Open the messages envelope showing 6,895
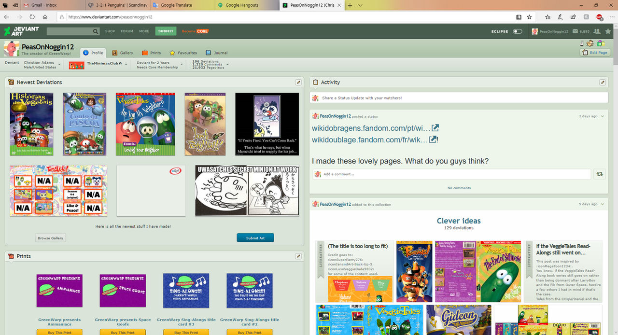Screen dimensions: 618x335 [x=581, y=31]
